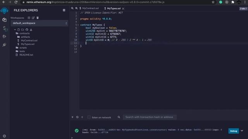Click the 'uint8 myUint8 = 0;' line
Viewport: 248px width, 139px height.
pos(98,40)
